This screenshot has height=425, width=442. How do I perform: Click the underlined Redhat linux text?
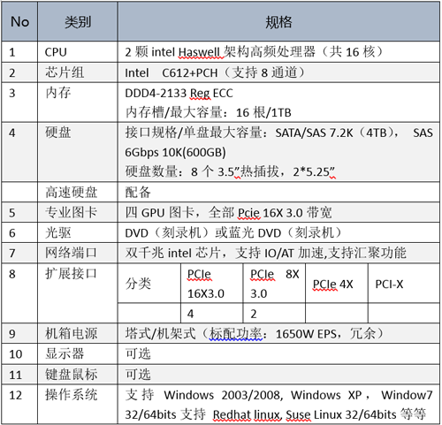coord(247,414)
